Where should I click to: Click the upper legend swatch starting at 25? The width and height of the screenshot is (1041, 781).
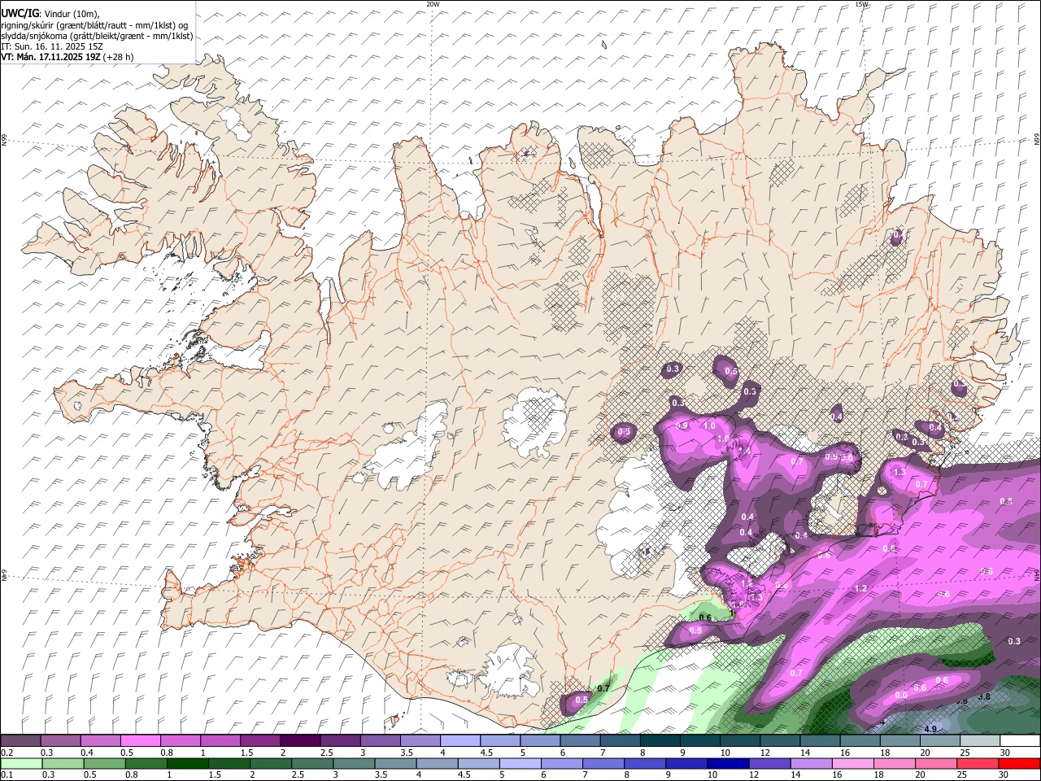980,741
